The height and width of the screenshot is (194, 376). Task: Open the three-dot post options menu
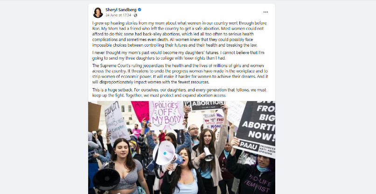click(265, 12)
